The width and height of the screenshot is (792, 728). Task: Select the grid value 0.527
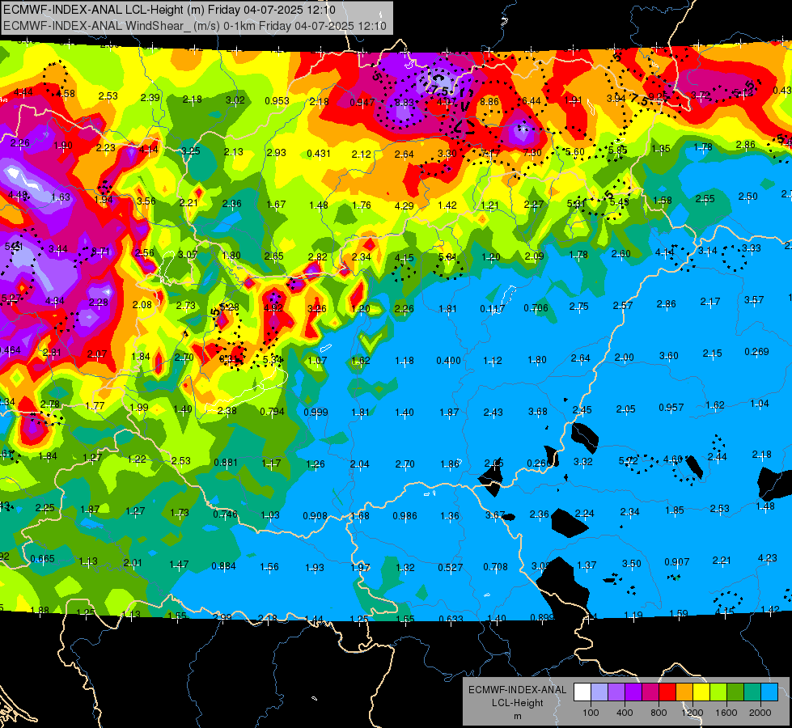(x=451, y=567)
